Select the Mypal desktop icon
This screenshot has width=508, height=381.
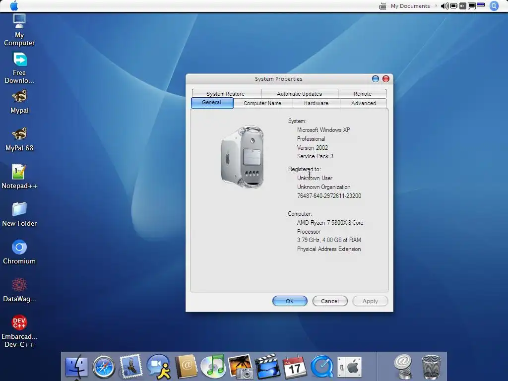click(x=19, y=102)
